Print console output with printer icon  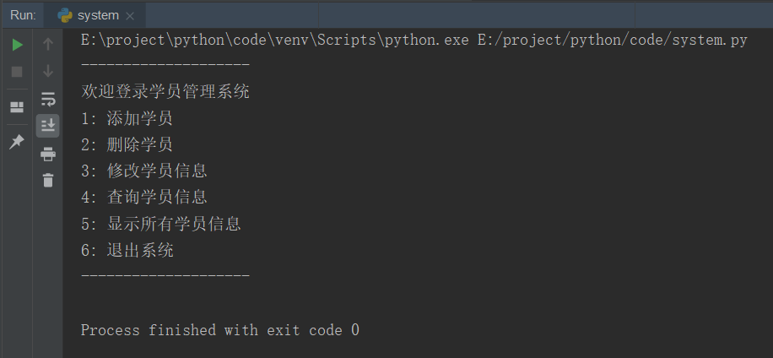tap(48, 154)
